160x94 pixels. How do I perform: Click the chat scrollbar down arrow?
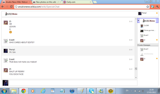(136, 78)
